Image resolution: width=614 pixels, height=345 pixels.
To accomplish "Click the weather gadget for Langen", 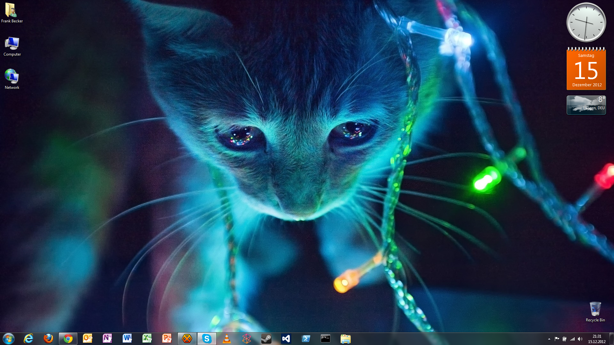I will coord(586,105).
